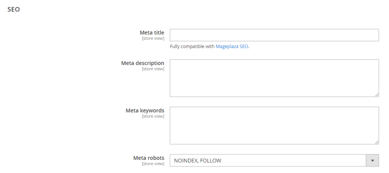Open the Mageplaza SEO link
Image resolution: width=389 pixels, height=173 pixels.
(232, 47)
